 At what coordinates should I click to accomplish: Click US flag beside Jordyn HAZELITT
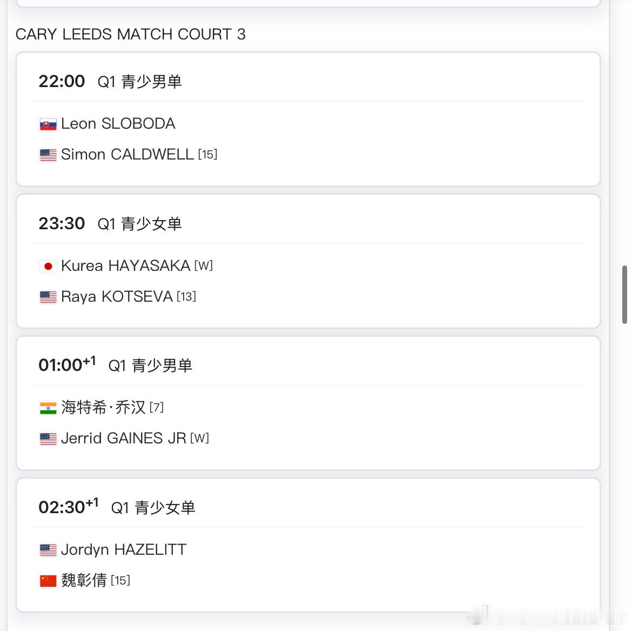coord(48,550)
